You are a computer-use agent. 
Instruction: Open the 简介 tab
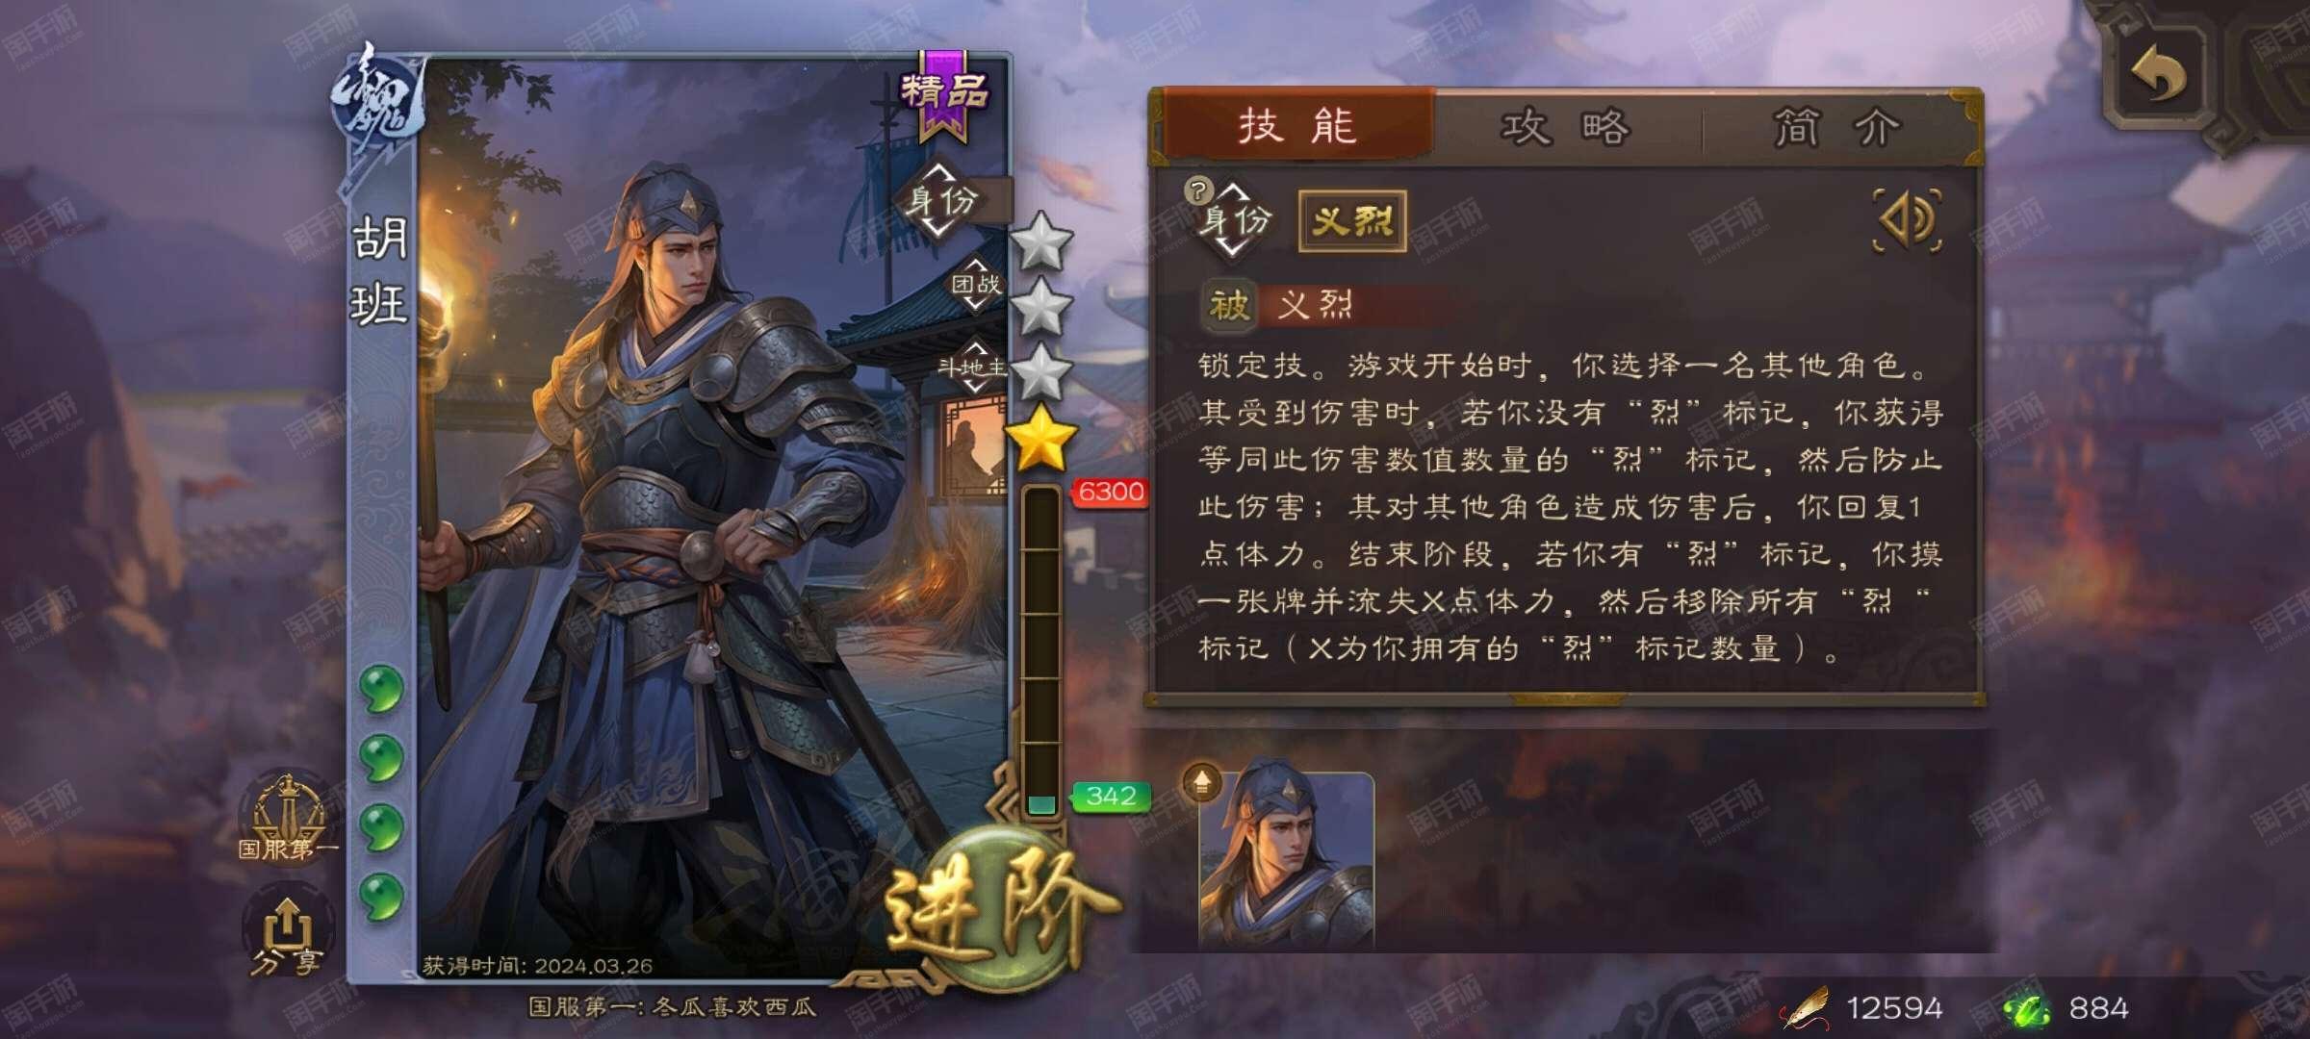(1837, 127)
